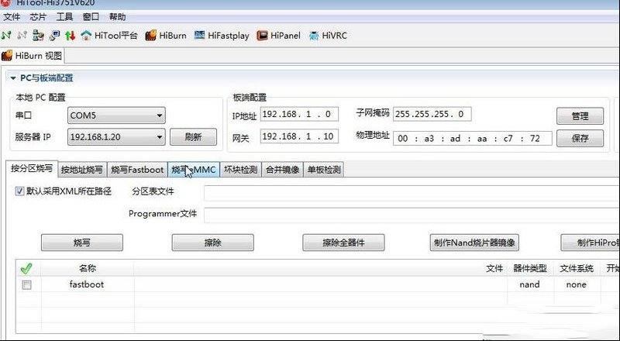
Task: Click the Programmer文件 path field
Action: [x=412, y=215]
